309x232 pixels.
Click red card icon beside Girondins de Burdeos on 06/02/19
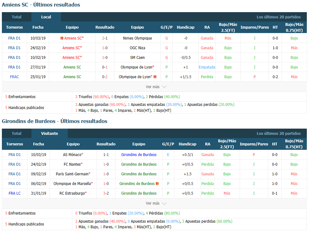(157, 184)
